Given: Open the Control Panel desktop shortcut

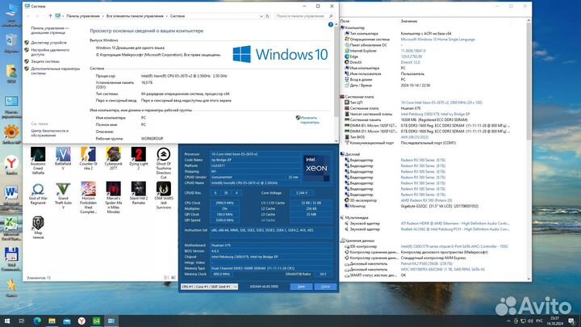Looking at the screenshot, I should 11,107.
